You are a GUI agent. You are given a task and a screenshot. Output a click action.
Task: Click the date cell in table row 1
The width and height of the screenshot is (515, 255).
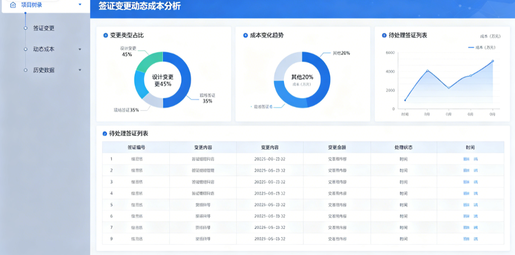(269, 159)
